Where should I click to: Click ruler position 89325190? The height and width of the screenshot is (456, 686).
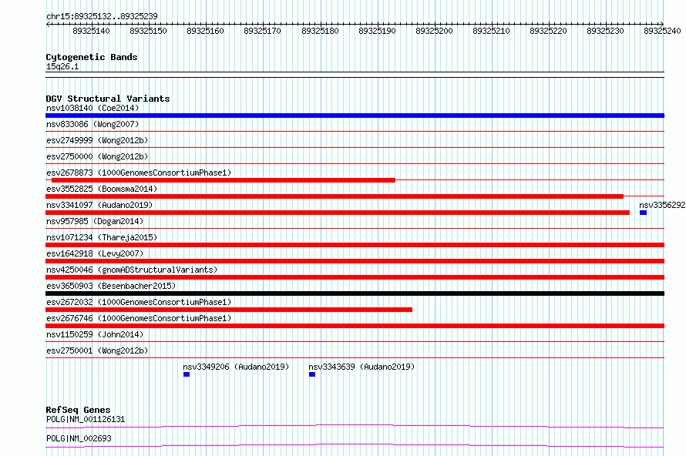(377, 31)
